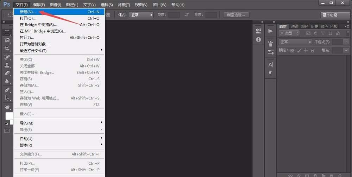The height and width of the screenshot is (177, 352).
Task: Toggle lock image pixels brush
Action: pyautogui.click(x=299, y=50)
